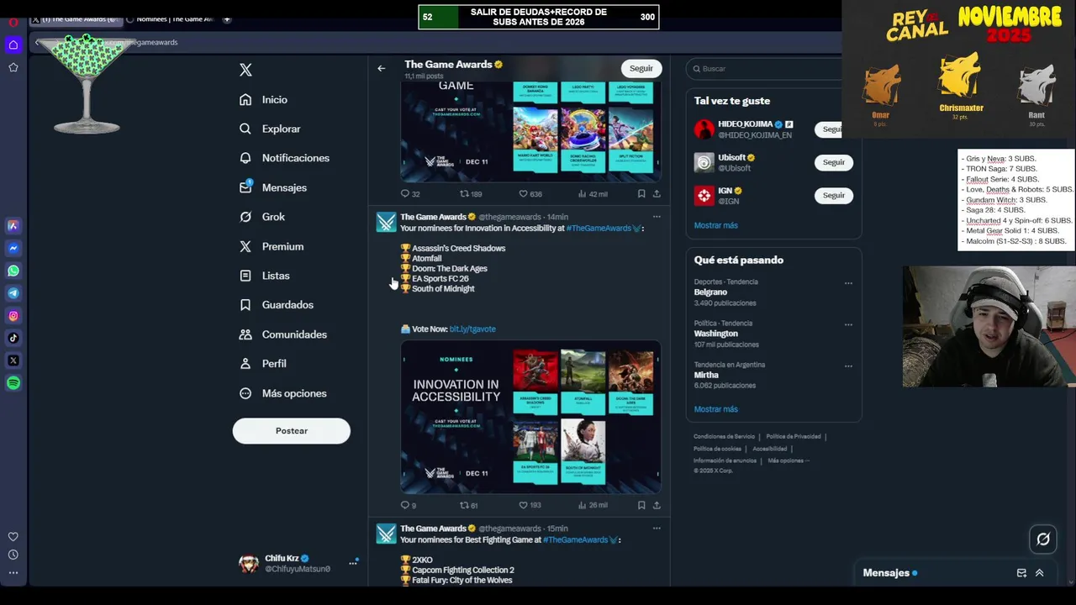This screenshot has height=605, width=1076.
Task: Open options for the Belgrano trend
Action: 848,283
